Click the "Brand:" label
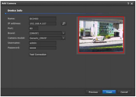The image size is (136, 97). click(11, 33)
